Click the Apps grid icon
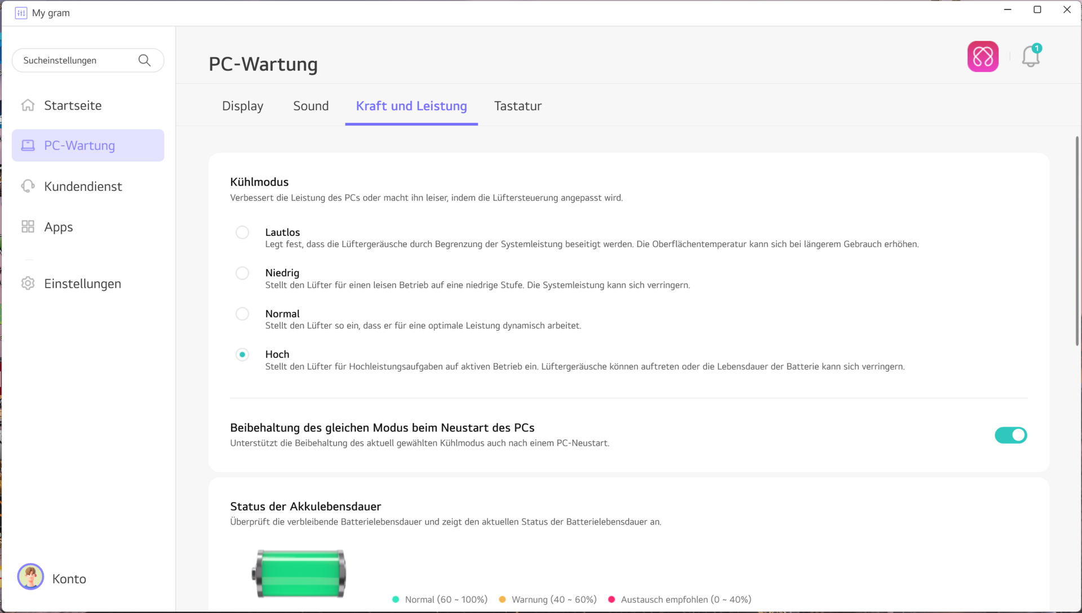 click(x=28, y=227)
